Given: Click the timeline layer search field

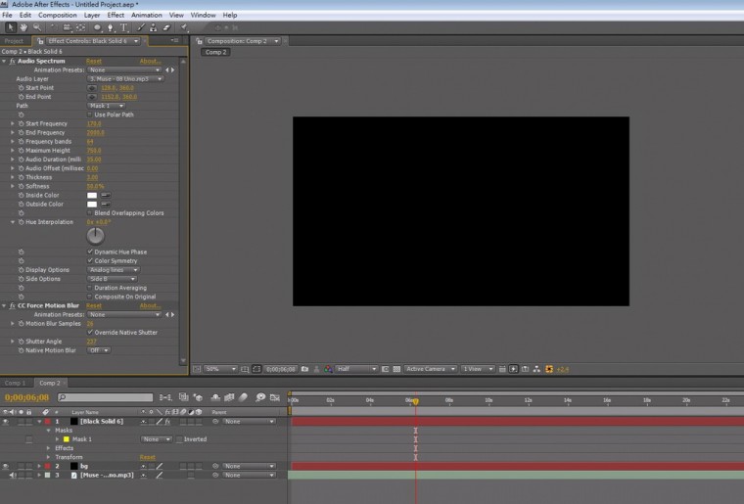Looking at the screenshot, I should [106, 397].
